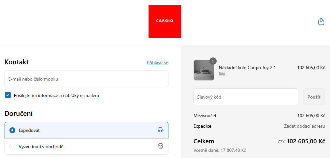Click the Nákladní kolo Cargio Joy 2.1 title
The width and height of the screenshot is (330, 158).
[247, 68]
